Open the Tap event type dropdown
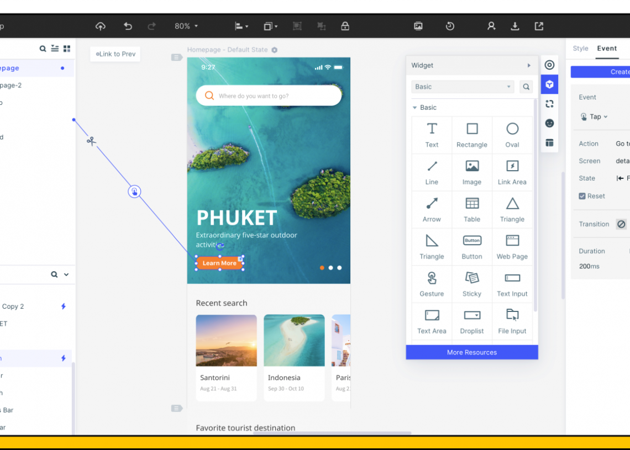Screen dimensions: 630x450 594,117
